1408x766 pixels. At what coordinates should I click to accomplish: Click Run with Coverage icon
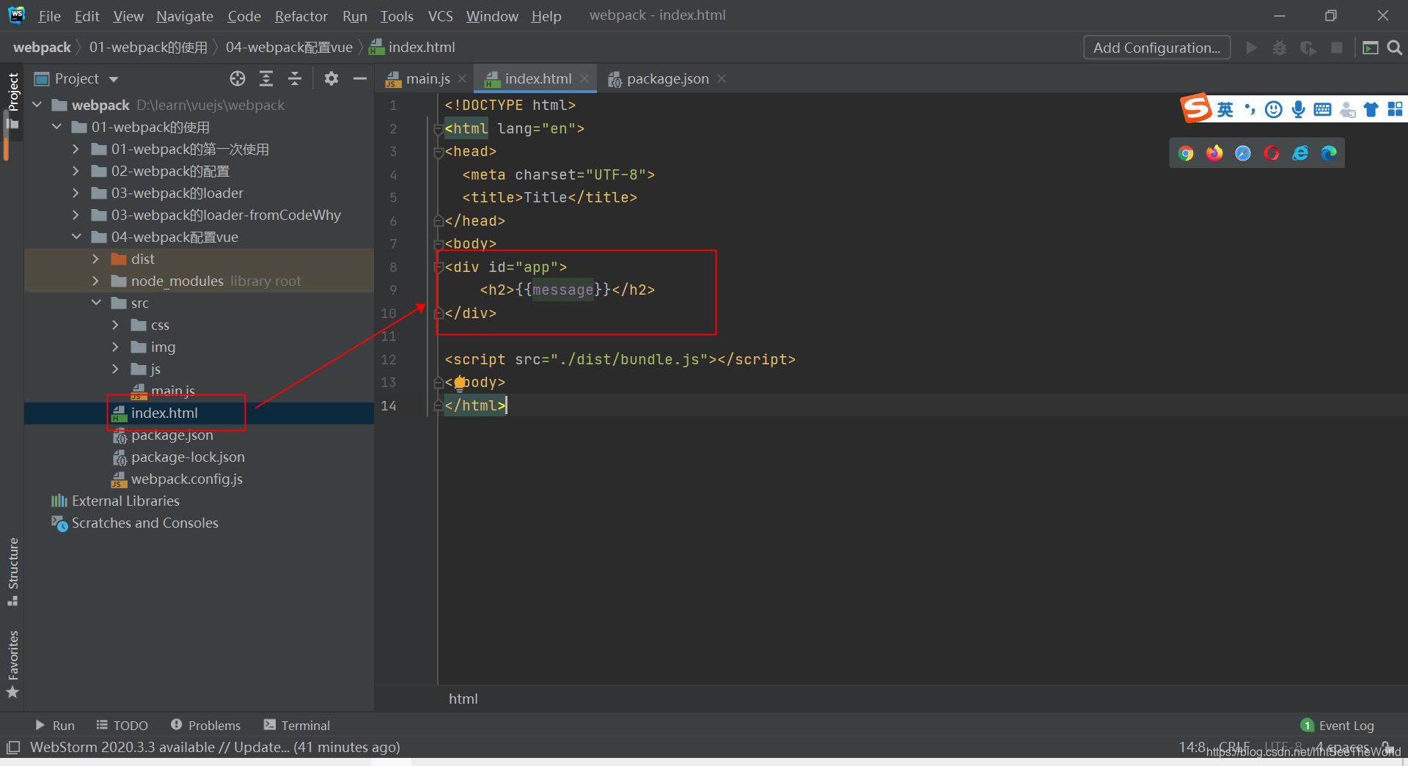(1308, 48)
